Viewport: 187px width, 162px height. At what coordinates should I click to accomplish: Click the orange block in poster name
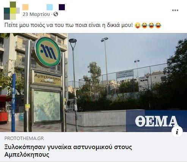click(x=25, y=7)
